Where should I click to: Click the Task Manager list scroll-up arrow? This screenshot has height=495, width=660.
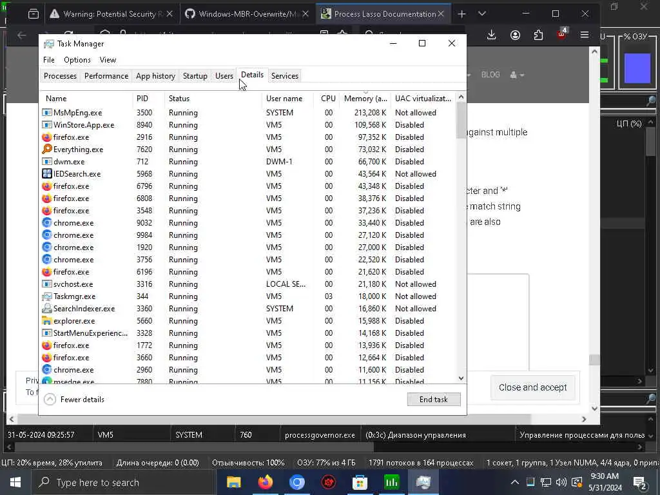[x=461, y=97]
